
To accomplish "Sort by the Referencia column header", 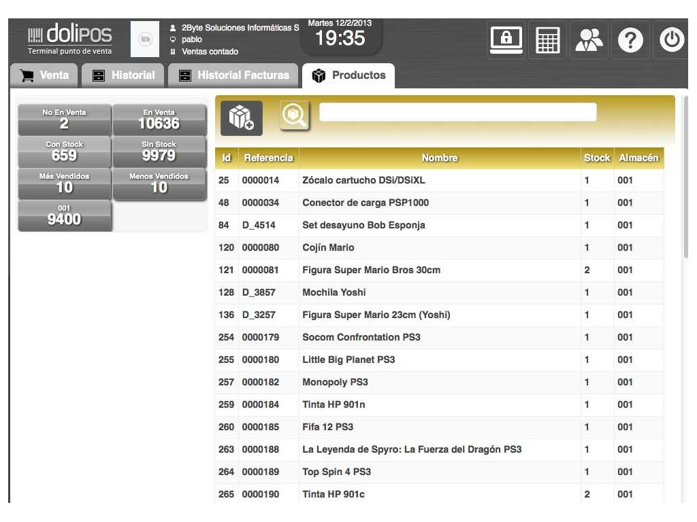I will click(x=268, y=158).
